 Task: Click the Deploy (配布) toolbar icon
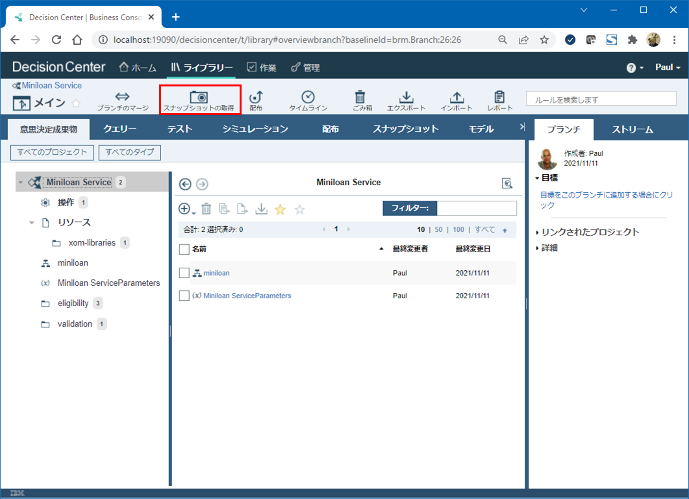point(256,101)
